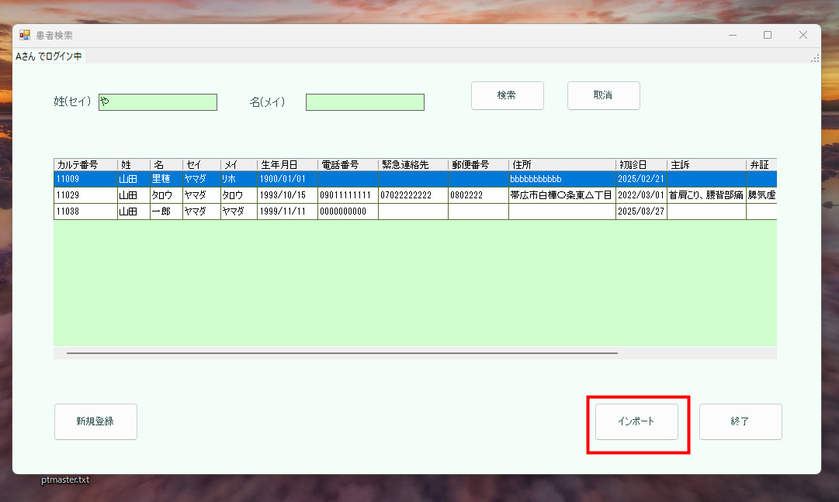
Task: Click the 電話番号 column header
Action: pyautogui.click(x=347, y=164)
